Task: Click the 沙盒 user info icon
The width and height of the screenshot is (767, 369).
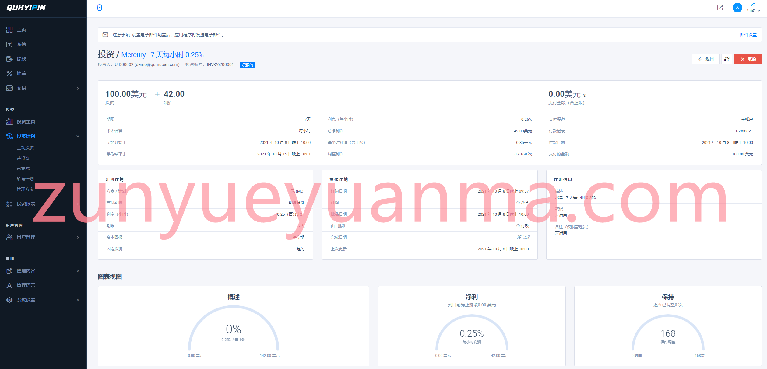Action: 518,203
